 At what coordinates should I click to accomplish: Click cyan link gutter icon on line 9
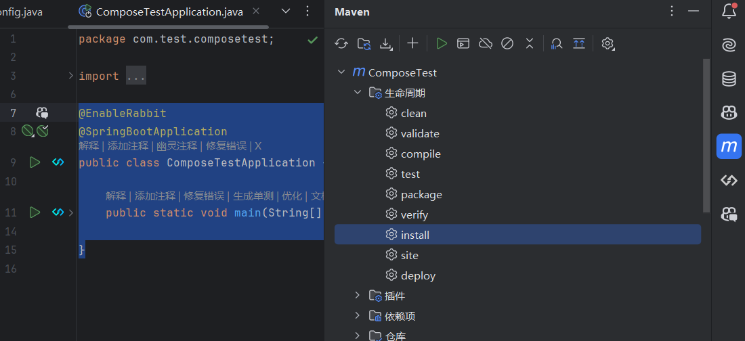(58, 162)
